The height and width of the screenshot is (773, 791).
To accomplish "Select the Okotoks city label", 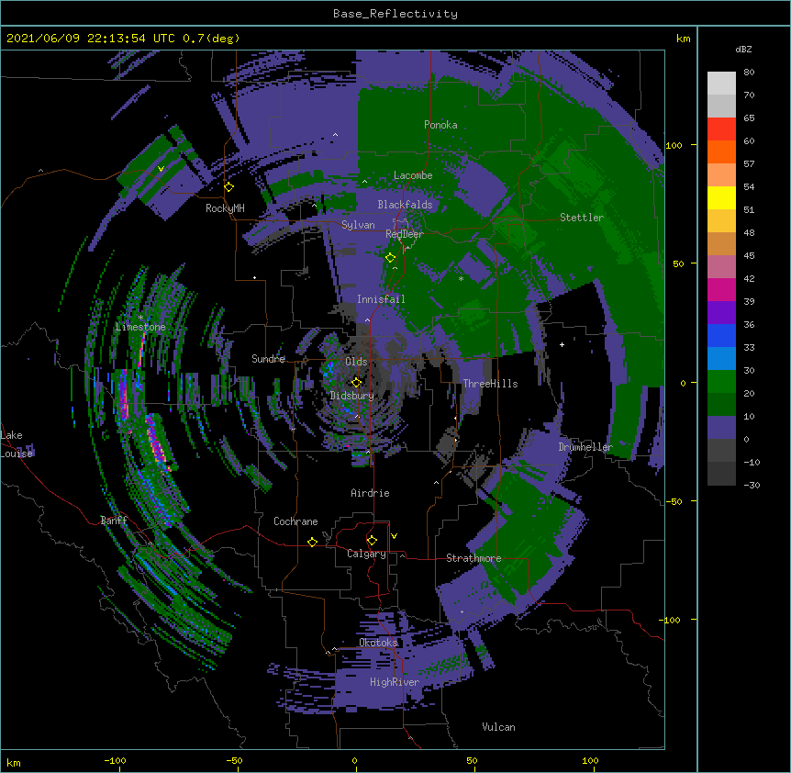I will click(x=378, y=643).
